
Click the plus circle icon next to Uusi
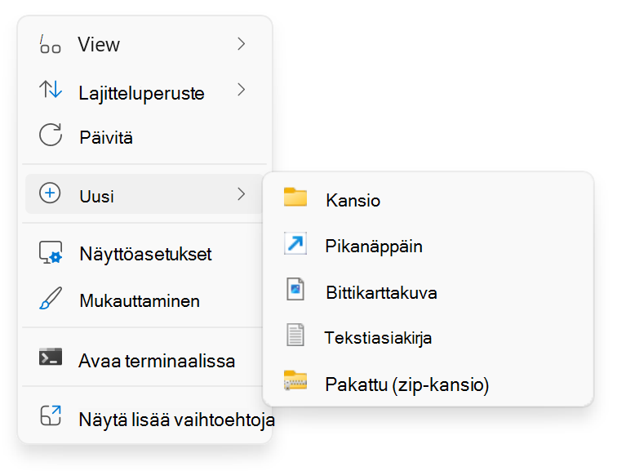tap(50, 193)
